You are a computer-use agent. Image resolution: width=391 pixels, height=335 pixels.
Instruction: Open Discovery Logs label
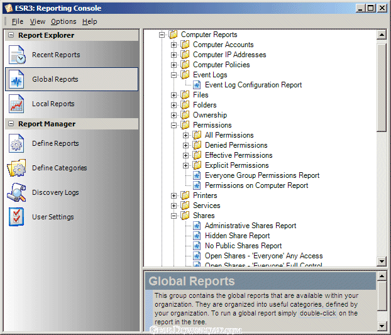[55, 193]
